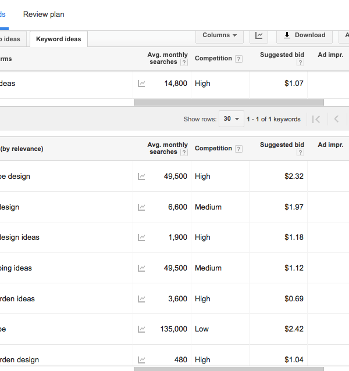Viewport: 349px width, 371px height.
Task: Select the 1,900 searches value
Action: tap(178, 237)
